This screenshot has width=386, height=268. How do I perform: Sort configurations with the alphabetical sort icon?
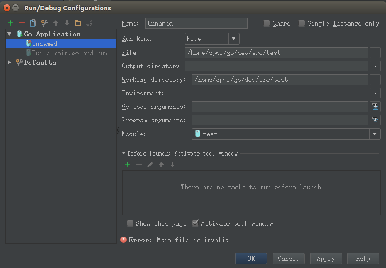point(89,23)
